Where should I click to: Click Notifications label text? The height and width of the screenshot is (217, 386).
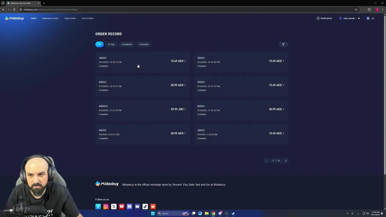pos(326,18)
